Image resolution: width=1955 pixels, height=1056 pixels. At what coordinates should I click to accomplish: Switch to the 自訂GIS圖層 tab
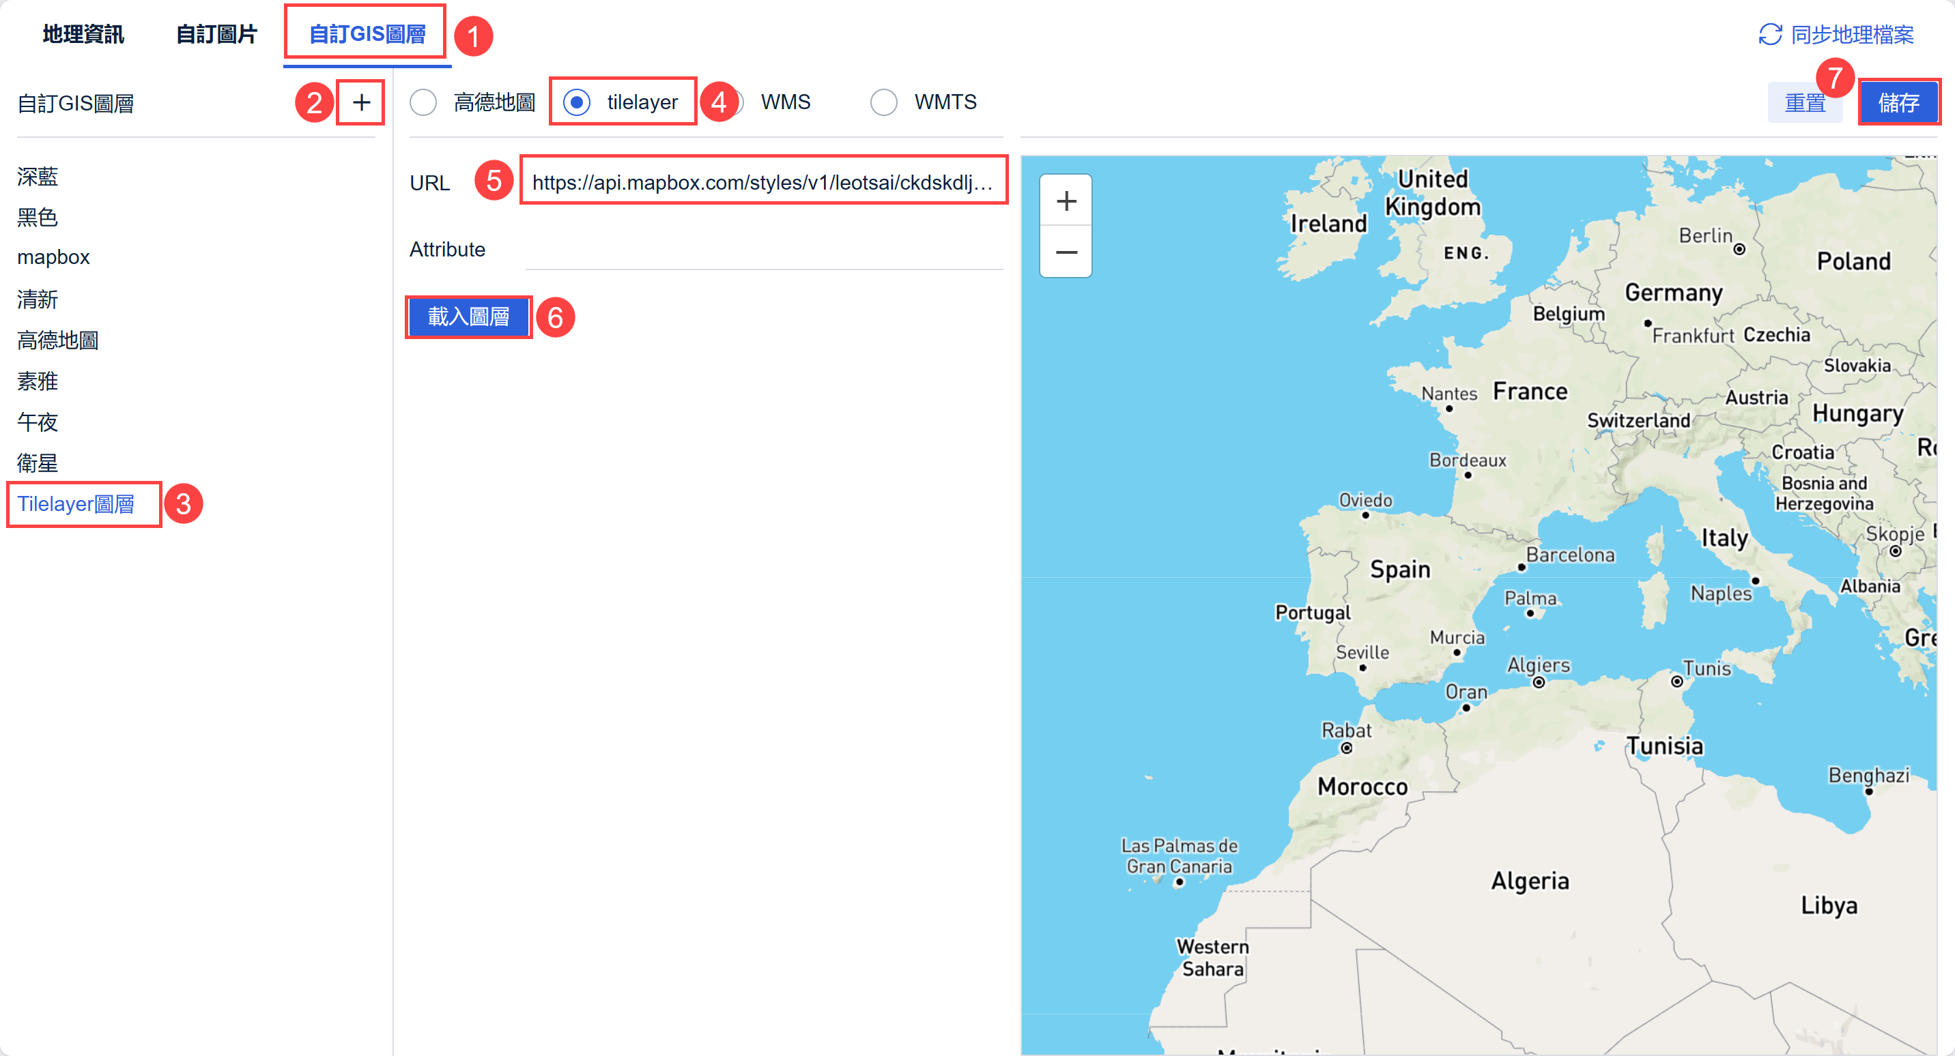coord(367,35)
